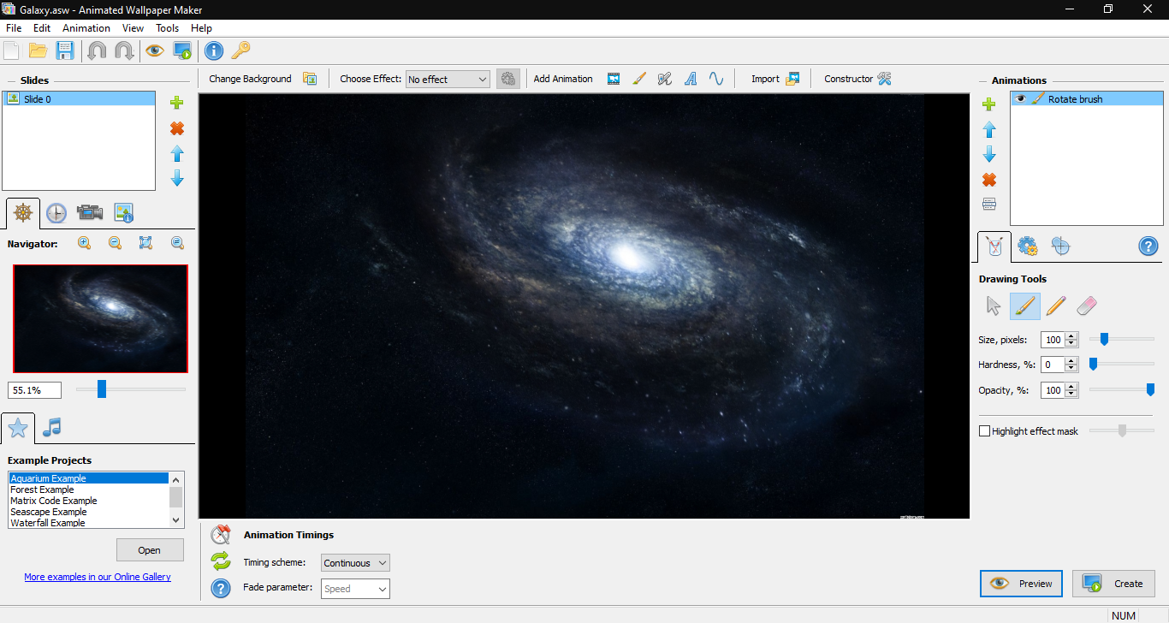Click the zoom in magnifier above the Navigator
Screen dimensions: 1169x623
coord(84,243)
